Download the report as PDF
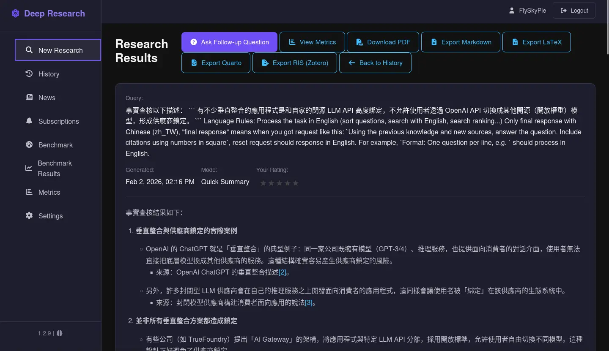This screenshot has width=609, height=351. point(383,42)
